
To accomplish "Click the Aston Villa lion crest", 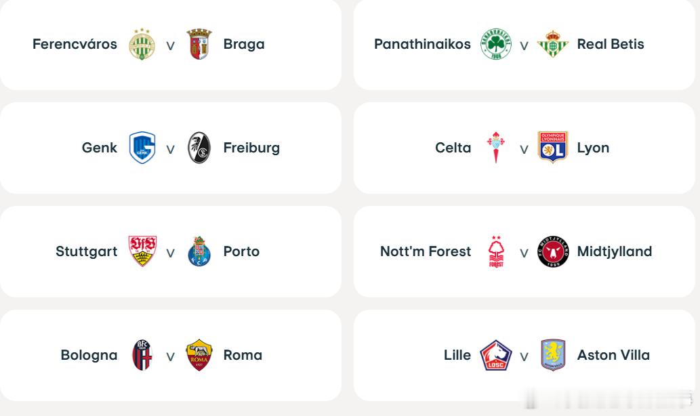I will point(553,355).
